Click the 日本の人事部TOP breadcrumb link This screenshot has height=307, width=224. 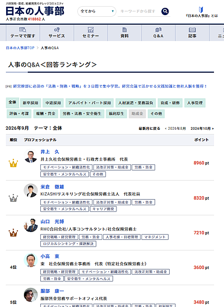(x=20, y=48)
